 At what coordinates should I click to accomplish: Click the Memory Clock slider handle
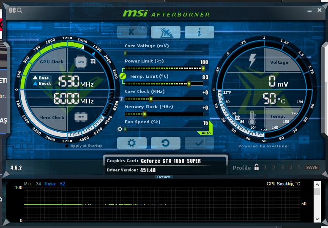point(144,114)
